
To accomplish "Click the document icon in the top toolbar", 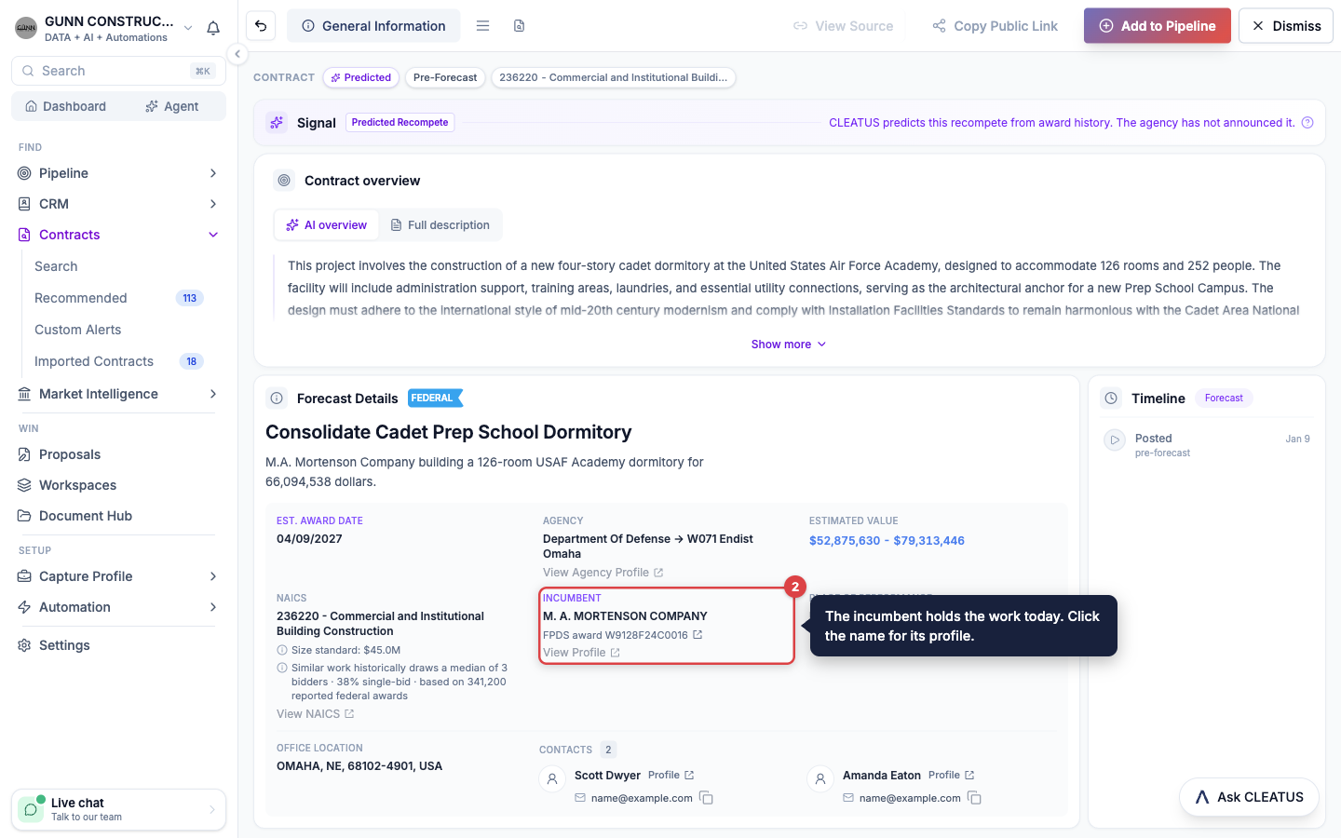I will tap(519, 26).
